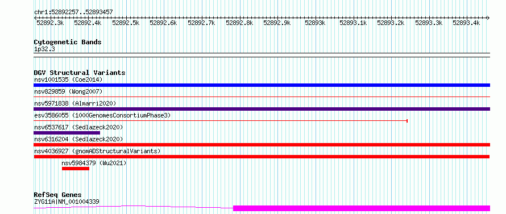Open variant nsv829859 (Wong2007) label
The image size is (506, 214).
[x=68, y=92]
